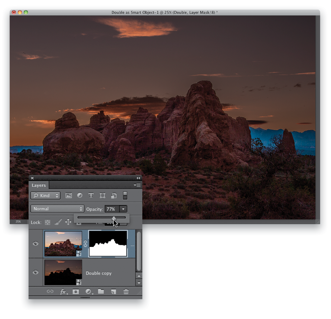Create a new layer icon
The image size is (331, 319).
click(113, 292)
